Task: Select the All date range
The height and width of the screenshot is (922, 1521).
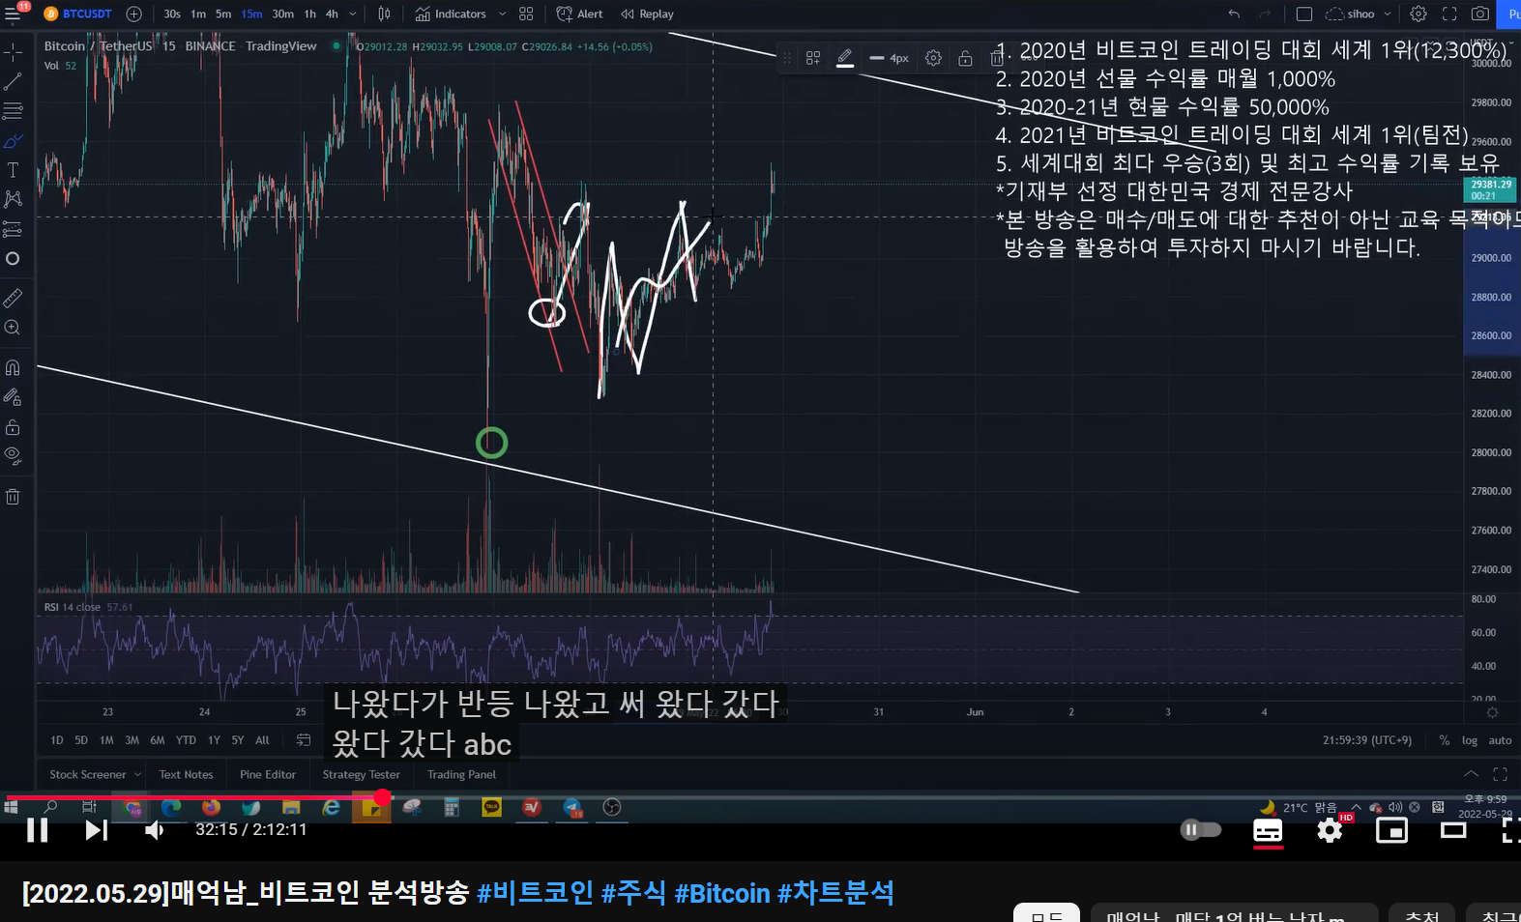Action: tap(262, 740)
